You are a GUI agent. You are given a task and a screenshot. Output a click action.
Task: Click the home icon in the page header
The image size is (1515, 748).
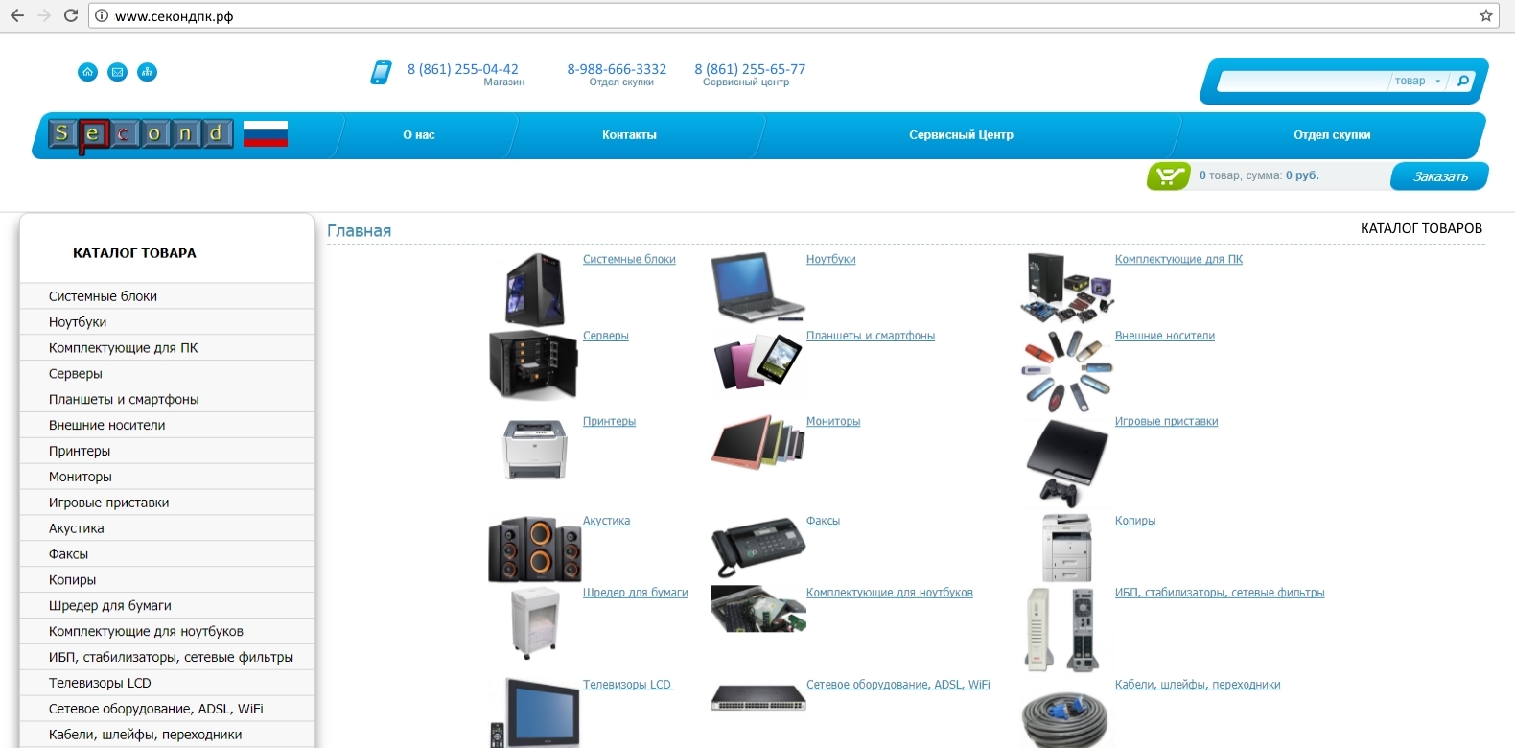pyautogui.click(x=87, y=72)
